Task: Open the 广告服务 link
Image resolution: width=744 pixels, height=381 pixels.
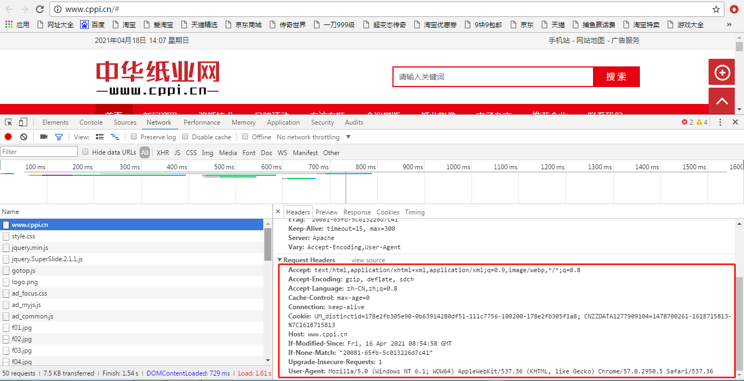Action: [625, 40]
